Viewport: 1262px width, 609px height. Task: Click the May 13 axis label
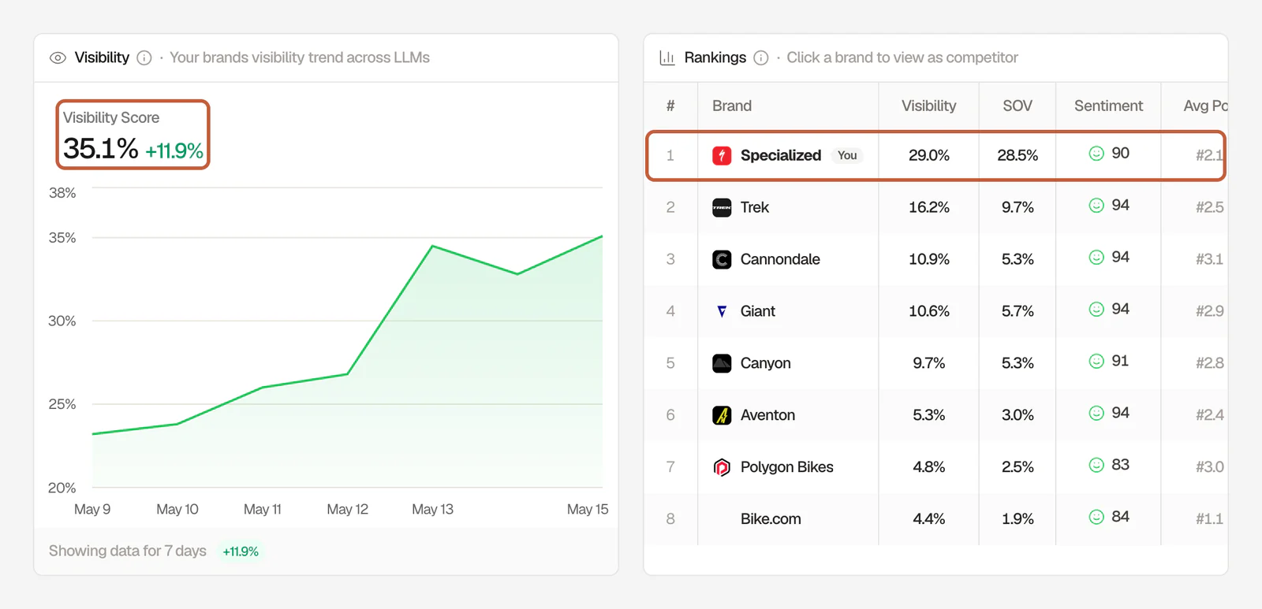(432, 509)
